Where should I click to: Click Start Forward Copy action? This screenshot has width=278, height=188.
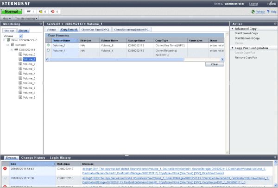tap(246, 33)
